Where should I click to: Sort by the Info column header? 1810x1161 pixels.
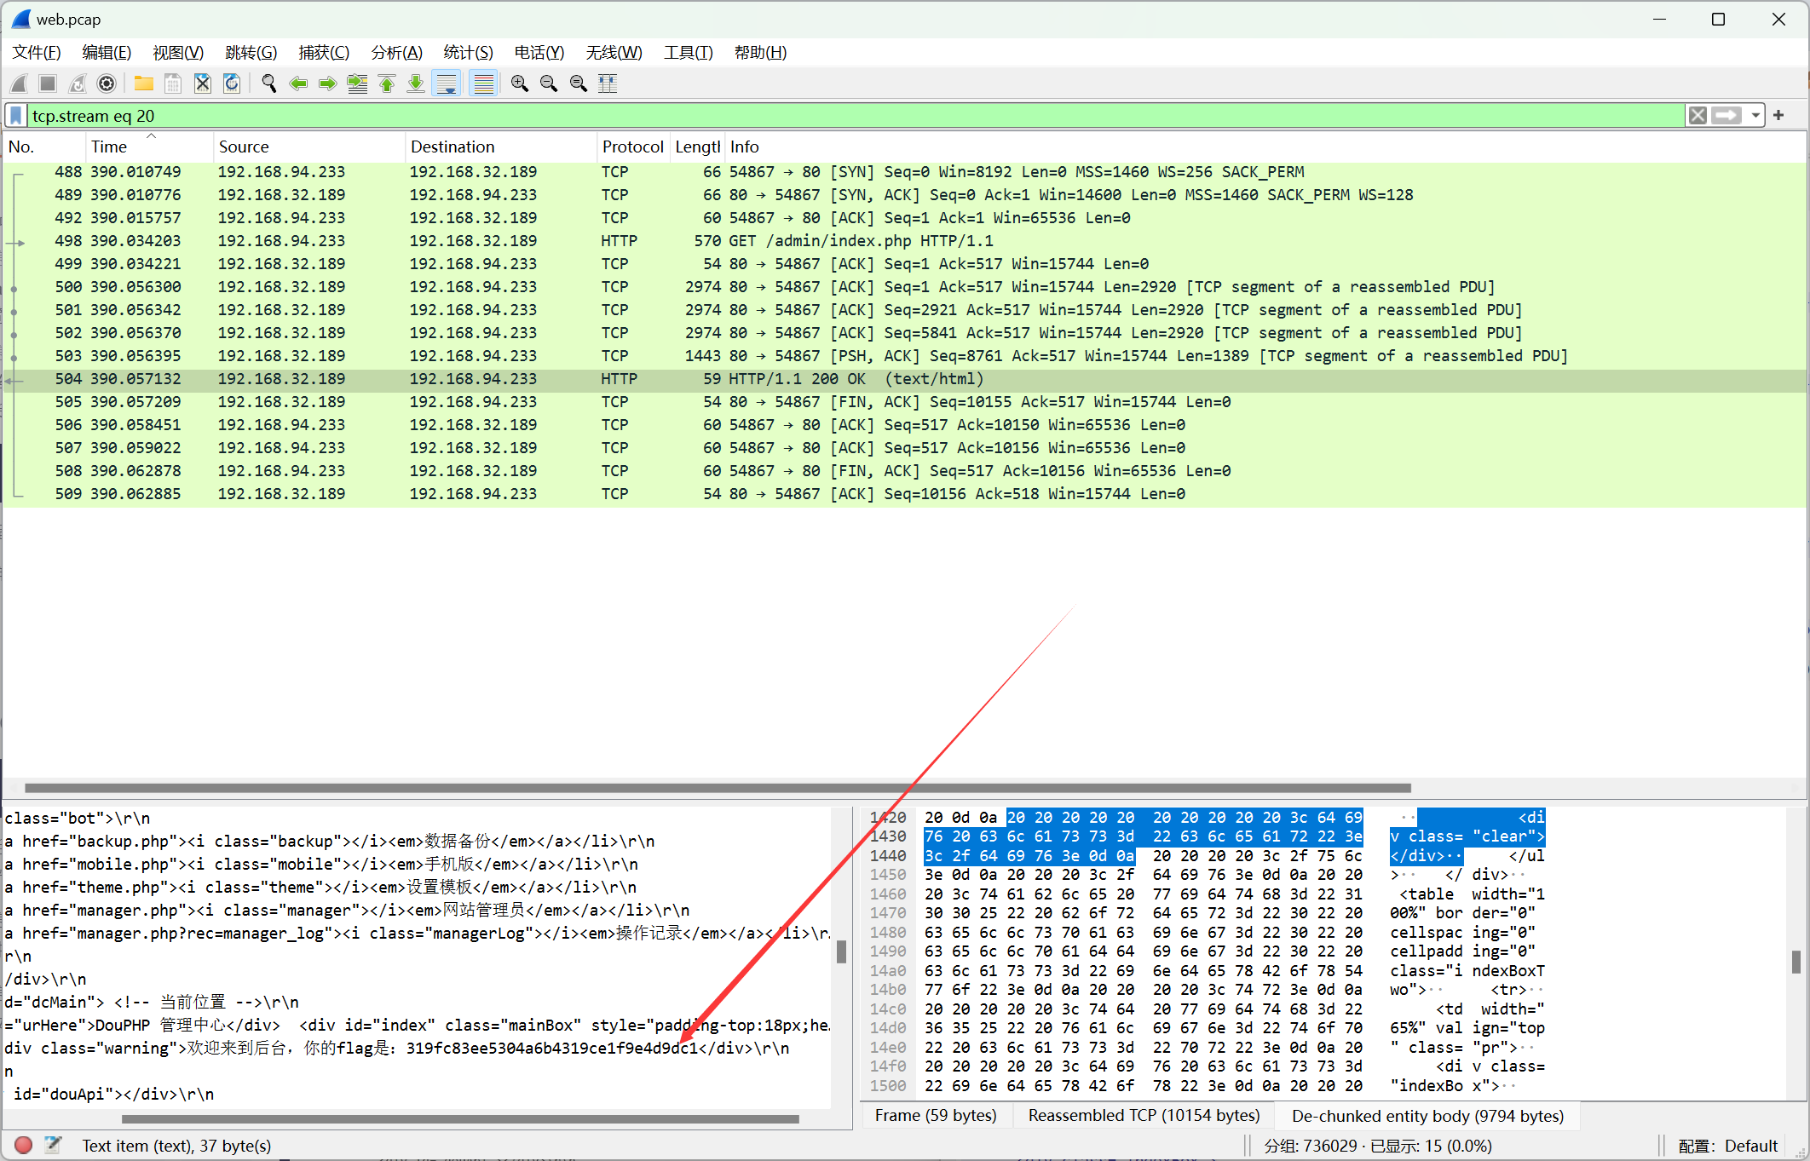[x=1265, y=147]
